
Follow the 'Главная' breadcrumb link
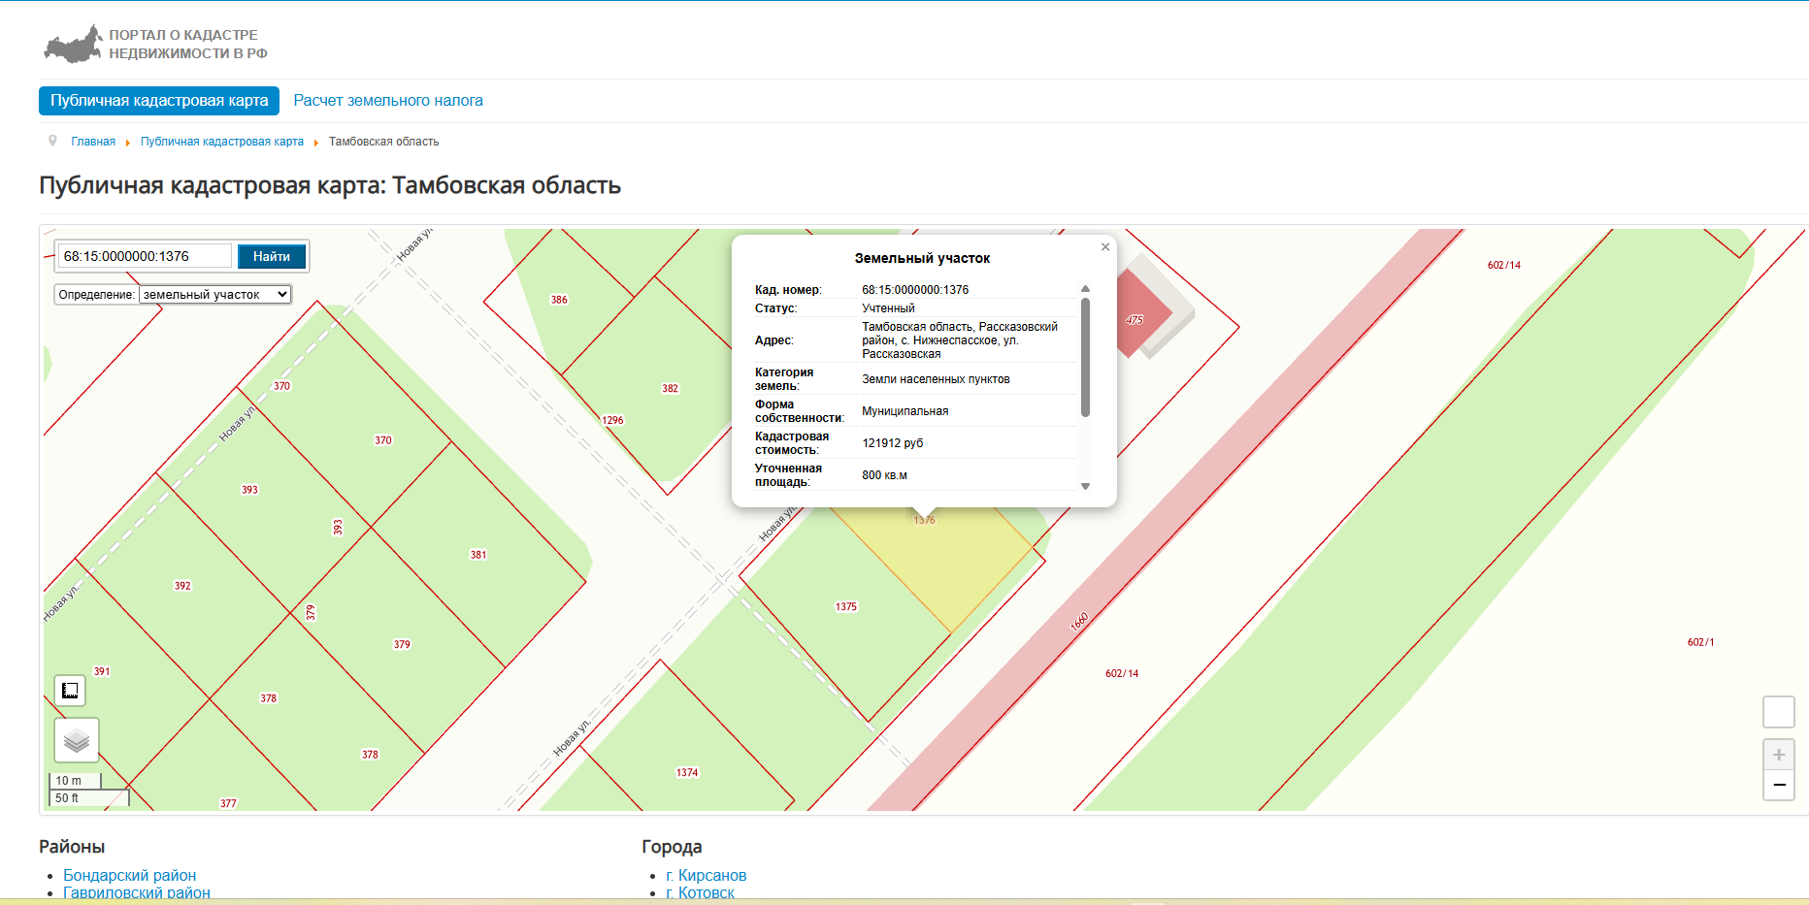pos(93,142)
